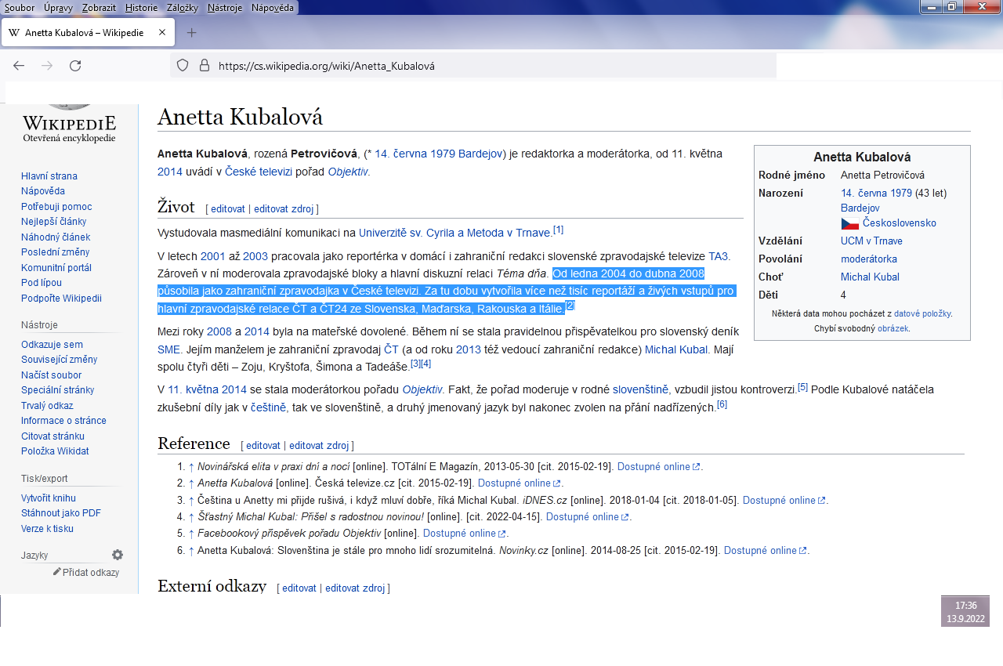Click Citovat stránku link
Image resolution: width=1003 pixels, height=666 pixels.
pos(53,436)
